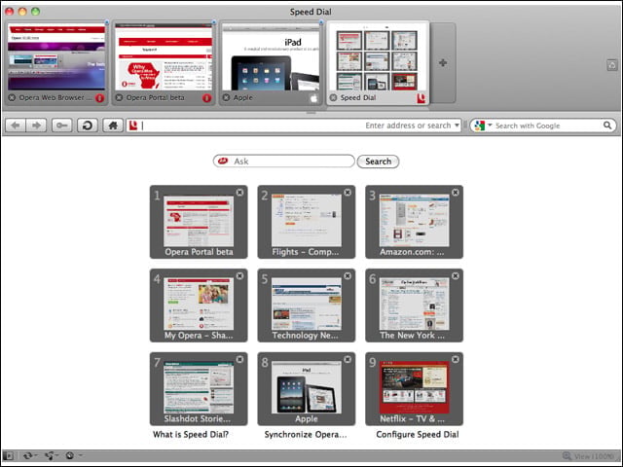The image size is (623, 467).
Task: Close the Speed Dial tab
Action: pyautogui.click(x=333, y=97)
